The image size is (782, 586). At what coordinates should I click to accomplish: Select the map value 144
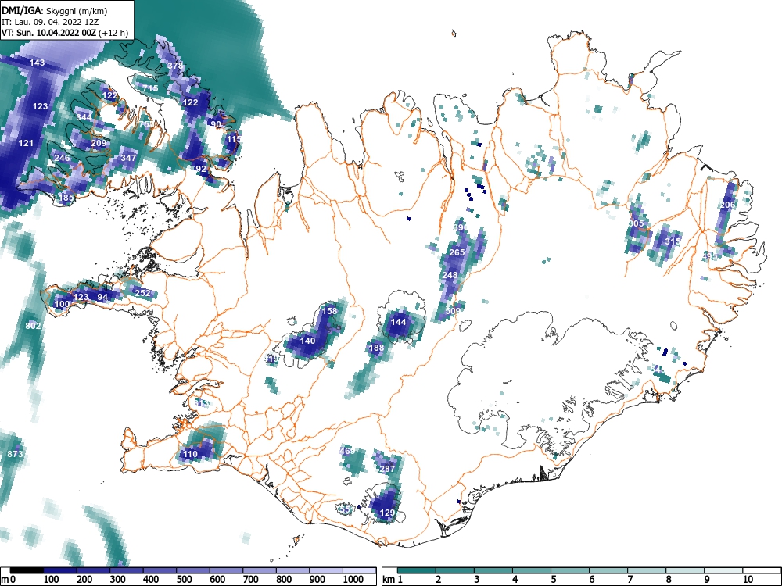click(x=398, y=322)
